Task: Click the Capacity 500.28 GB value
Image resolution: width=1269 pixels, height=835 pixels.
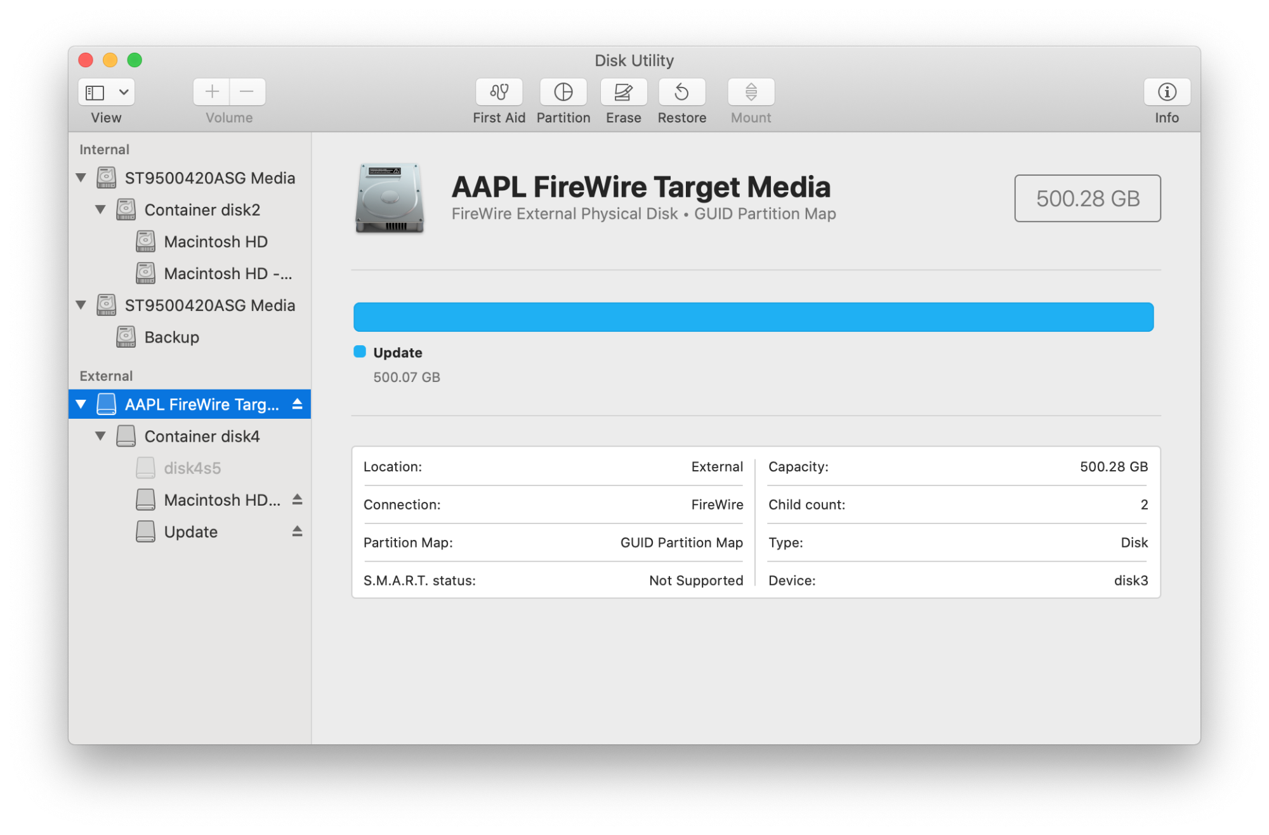Action: [1114, 466]
